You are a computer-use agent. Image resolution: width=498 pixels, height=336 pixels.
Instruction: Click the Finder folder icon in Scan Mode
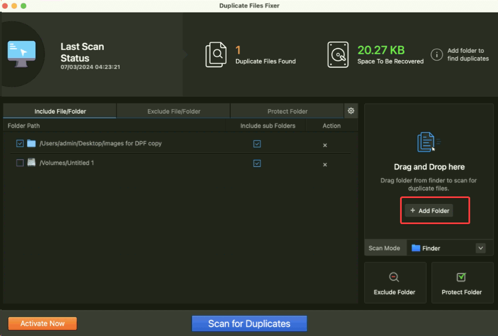point(416,248)
